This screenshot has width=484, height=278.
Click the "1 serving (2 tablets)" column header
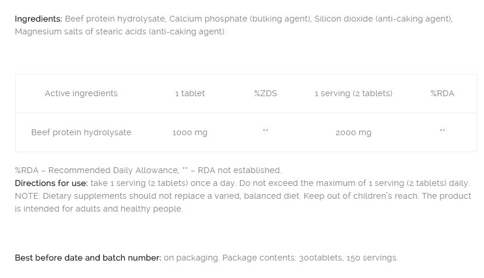coord(353,93)
